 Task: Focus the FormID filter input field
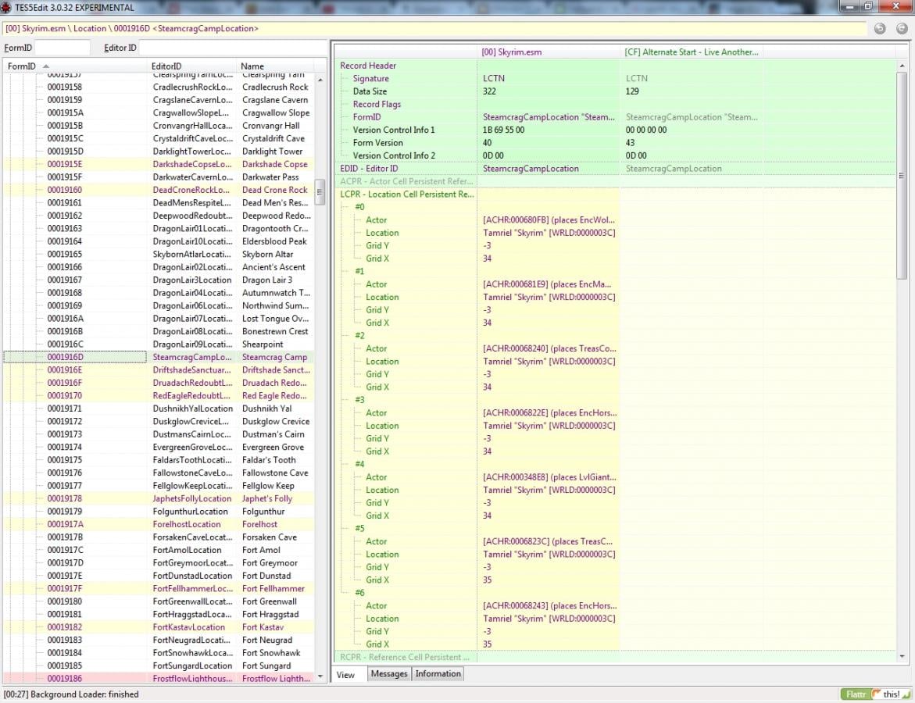[x=63, y=48]
